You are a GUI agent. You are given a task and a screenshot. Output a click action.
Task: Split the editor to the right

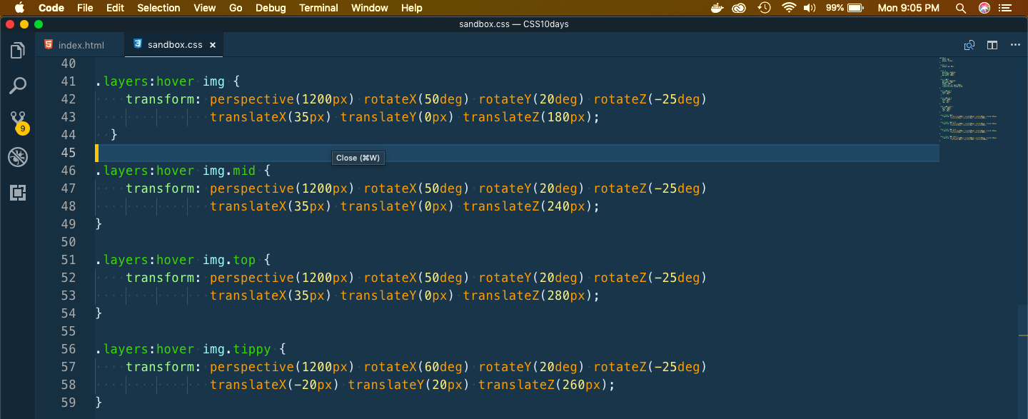pyautogui.click(x=992, y=45)
